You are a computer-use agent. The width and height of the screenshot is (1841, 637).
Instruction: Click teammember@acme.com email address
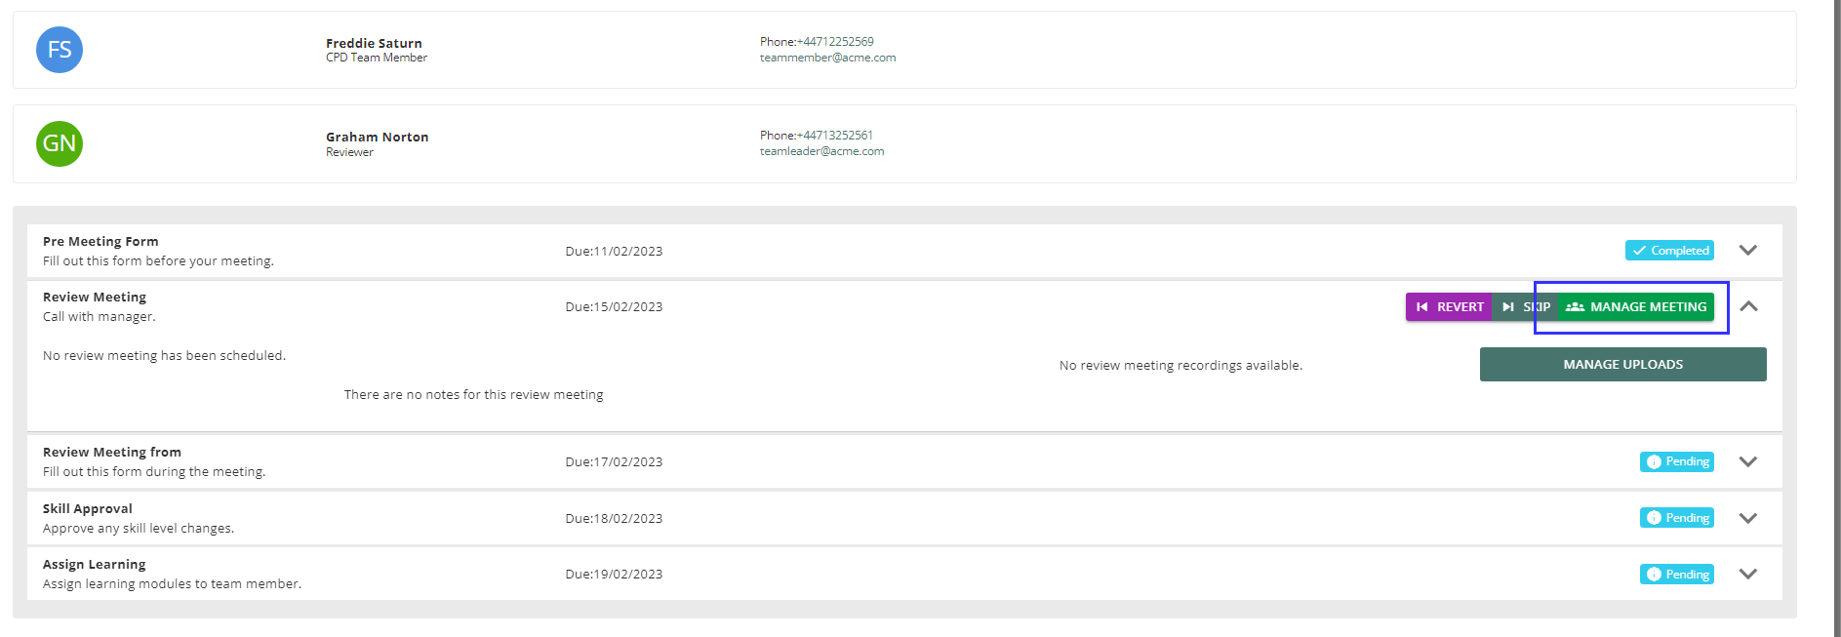click(x=827, y=59)
